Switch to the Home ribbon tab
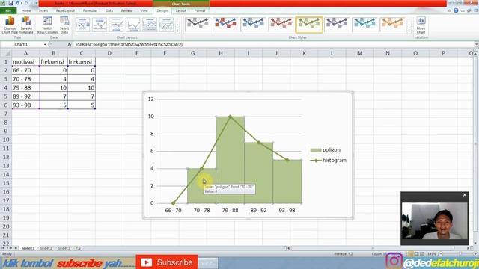The width and height of the screenshot is (479, 269). pyautogui.click(x=26, y=10)
